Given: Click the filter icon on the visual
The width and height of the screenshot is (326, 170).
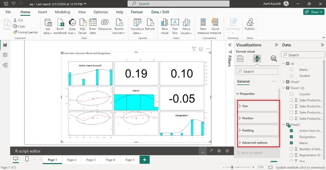Looking at the screenshot, I should pos(194,49).
